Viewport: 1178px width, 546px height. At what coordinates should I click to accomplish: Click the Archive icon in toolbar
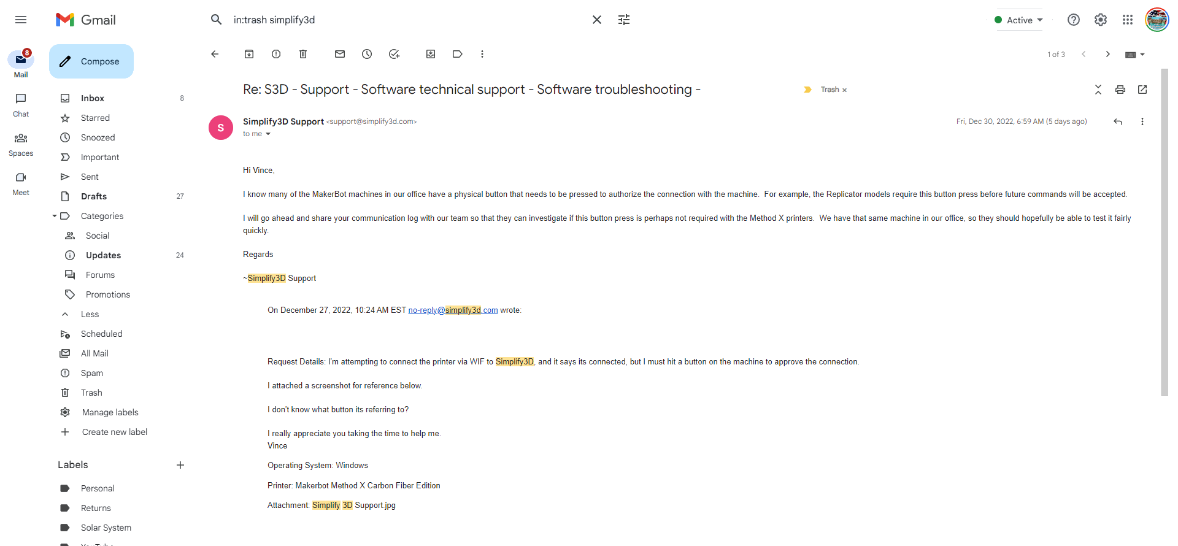click(x=249, y=54)
